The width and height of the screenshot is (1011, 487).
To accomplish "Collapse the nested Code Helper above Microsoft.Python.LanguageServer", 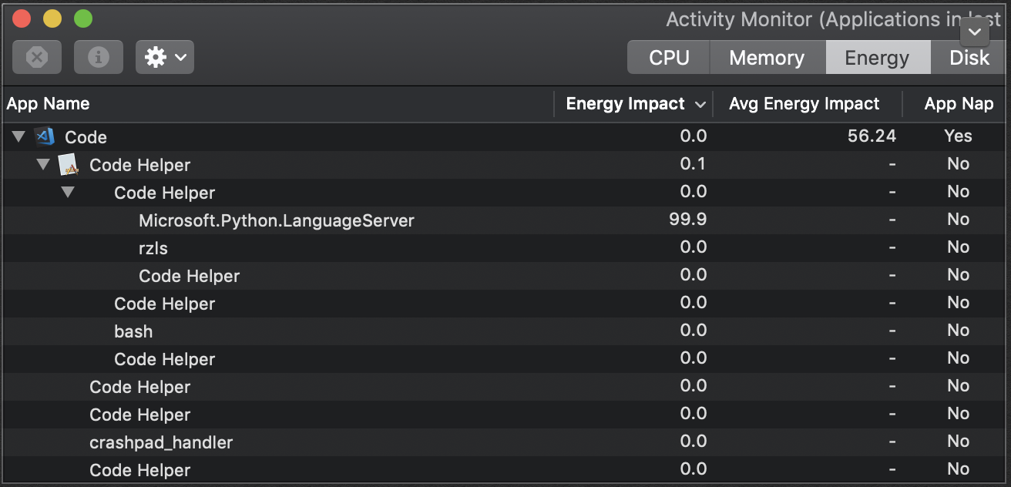I will click(x=68, y=192).
